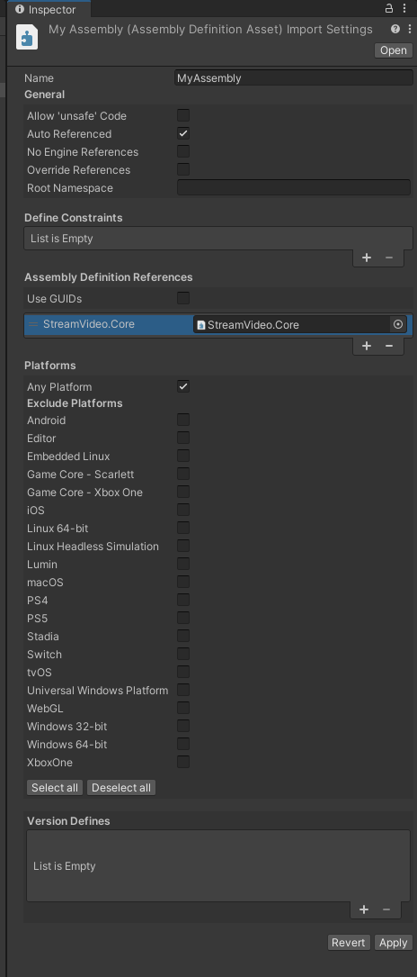This screenshot has height=977, width=417.
Task: Add a new Define Constraint with plus
Action: tap(367, 258)
